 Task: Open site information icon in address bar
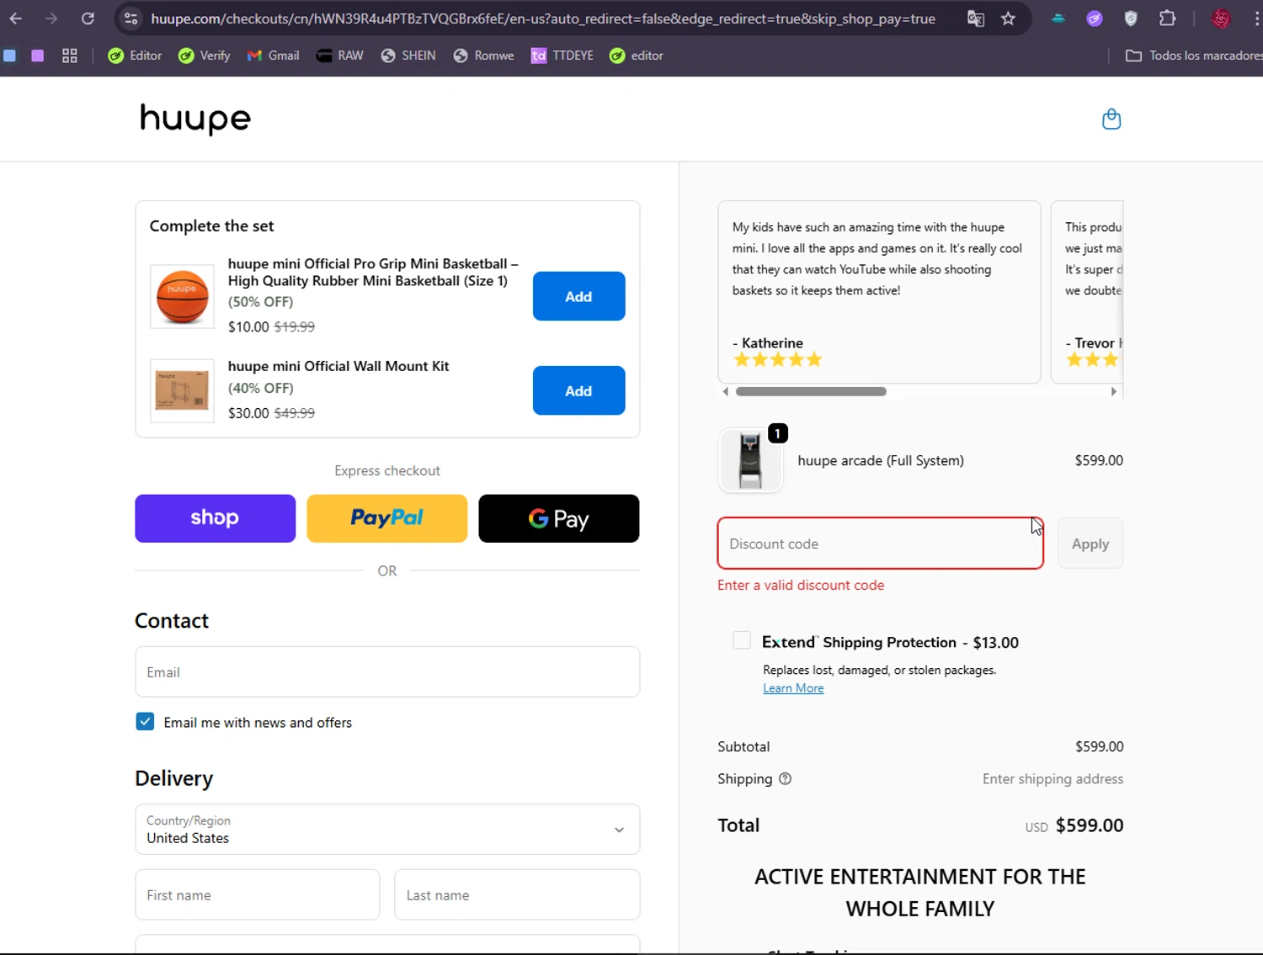coord(131,19)
